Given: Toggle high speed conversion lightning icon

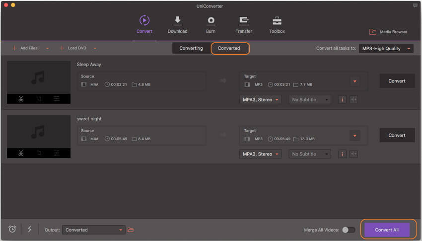Looking at the screenshot, I should coord(30,229).
